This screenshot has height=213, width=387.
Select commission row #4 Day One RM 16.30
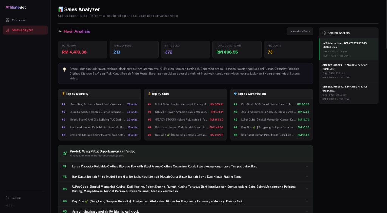click(x=271, y=127)
